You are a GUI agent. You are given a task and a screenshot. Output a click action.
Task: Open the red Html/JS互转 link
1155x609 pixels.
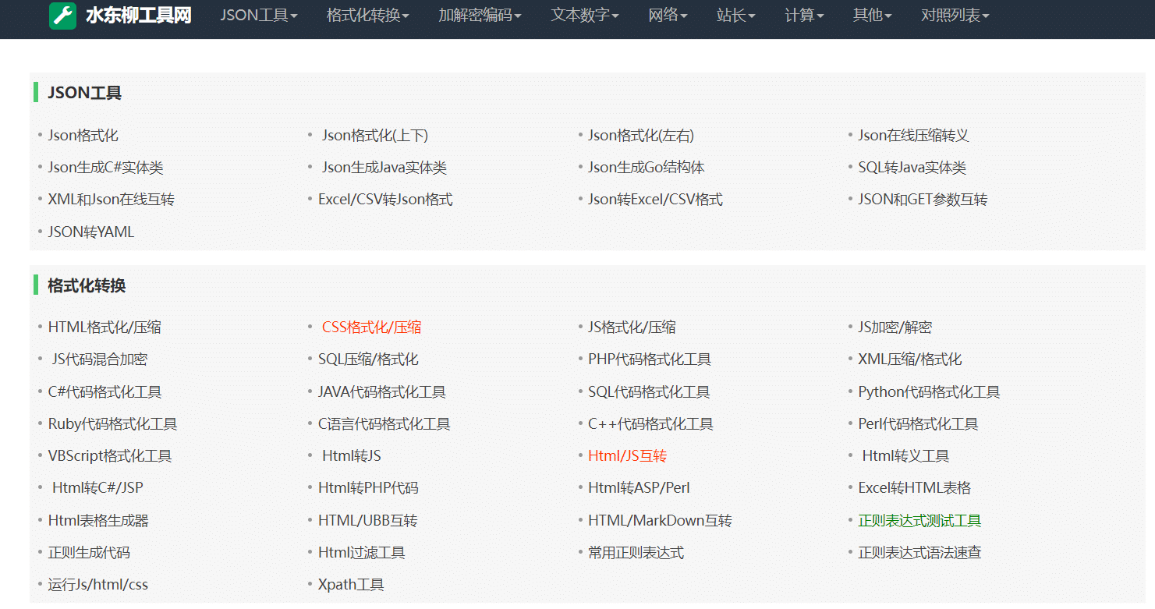627,456
